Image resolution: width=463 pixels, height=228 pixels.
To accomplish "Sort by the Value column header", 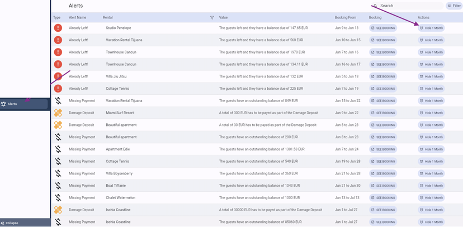I will point(223,18).
